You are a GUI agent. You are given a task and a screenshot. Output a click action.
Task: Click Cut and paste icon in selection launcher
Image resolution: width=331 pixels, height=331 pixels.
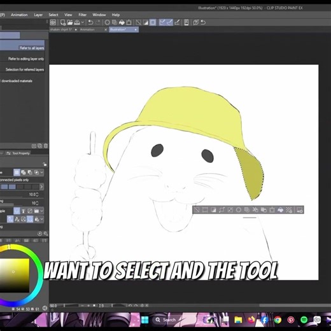255,210
